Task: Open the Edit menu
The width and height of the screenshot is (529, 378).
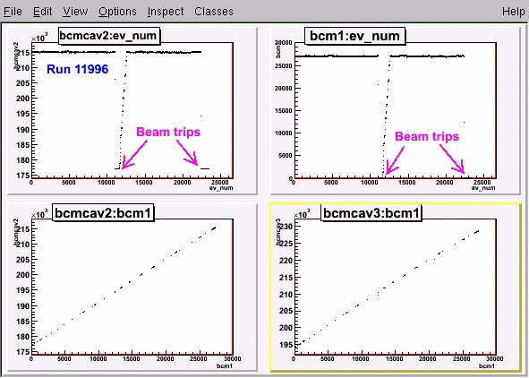Action: tap(42, 12)
